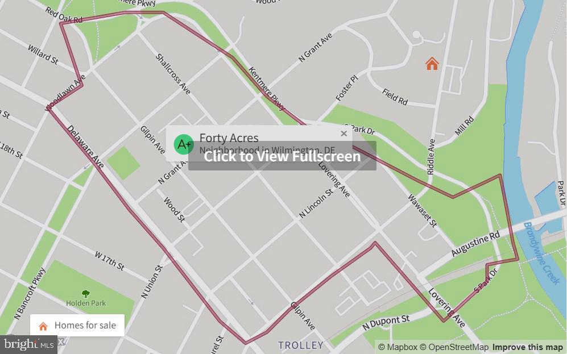Viewport: 567px width, 354px height.
Task: Open the Mapbox attribution link
Action: (x=398, y=348)
